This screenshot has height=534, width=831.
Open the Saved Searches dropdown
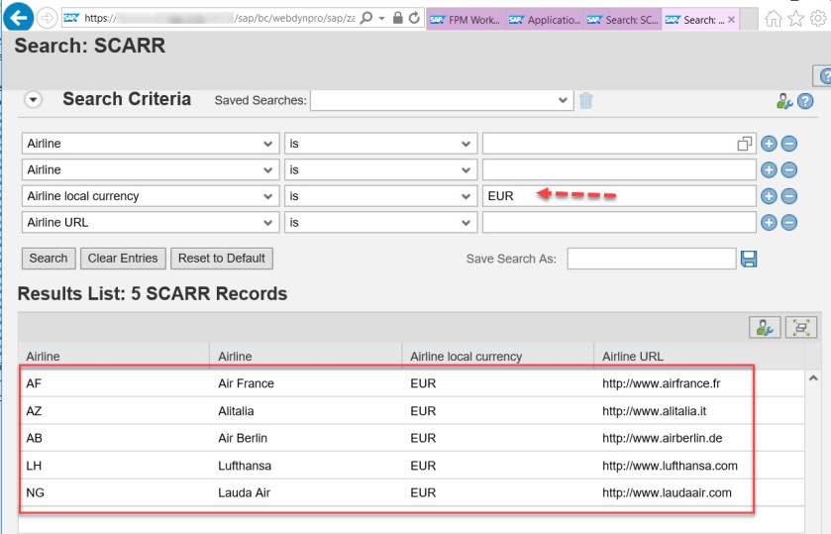click(x=564, y=100)
